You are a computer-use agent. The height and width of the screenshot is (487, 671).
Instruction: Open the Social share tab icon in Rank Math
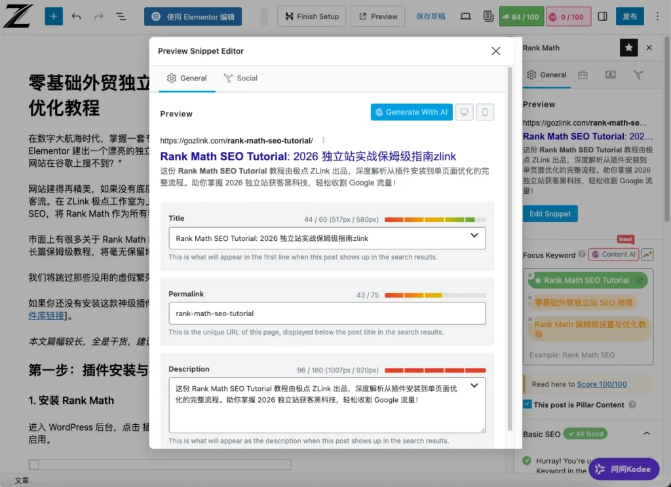[x=638, y=75]
